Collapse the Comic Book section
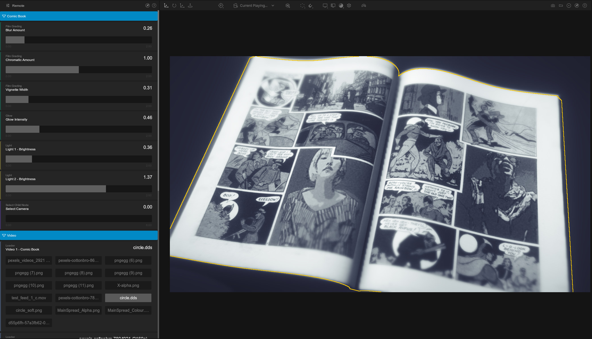This screenshot has height=339, width=592. (x=4, y=16)
